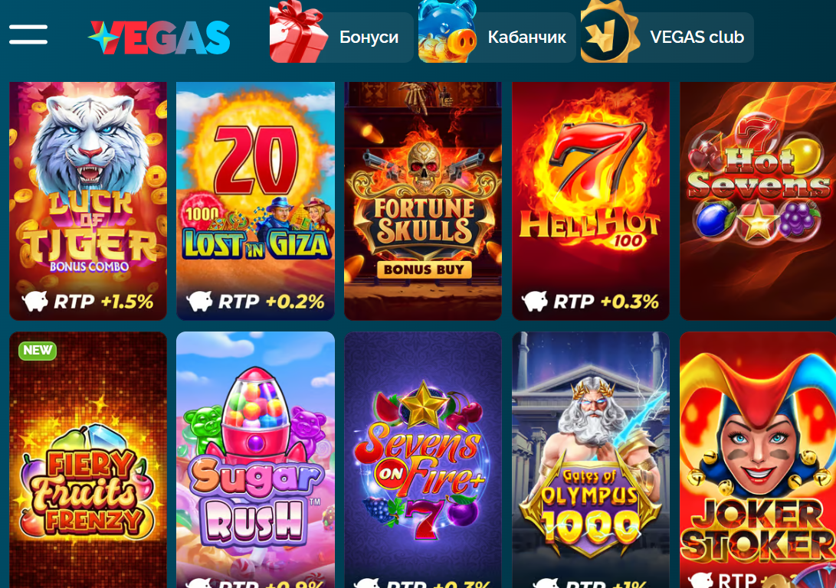Image resolution: width=836 pixels, height=588 pixels.
Task: Select the Lost in Giza game tile
Action: tap(255, 201)
